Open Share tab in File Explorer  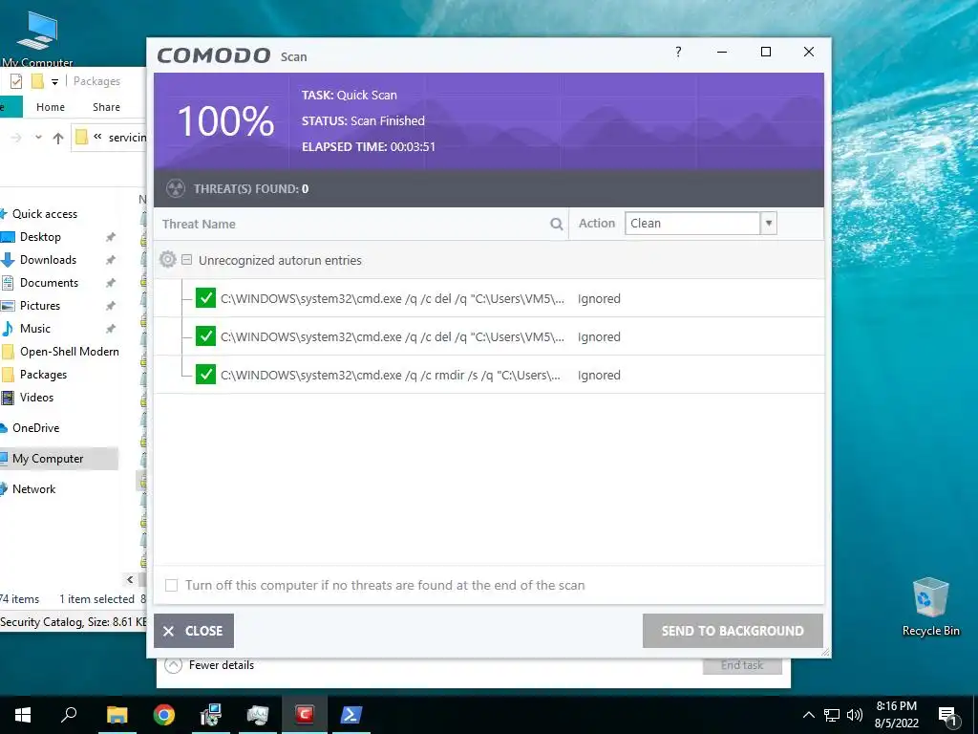[x=107, y=107]
